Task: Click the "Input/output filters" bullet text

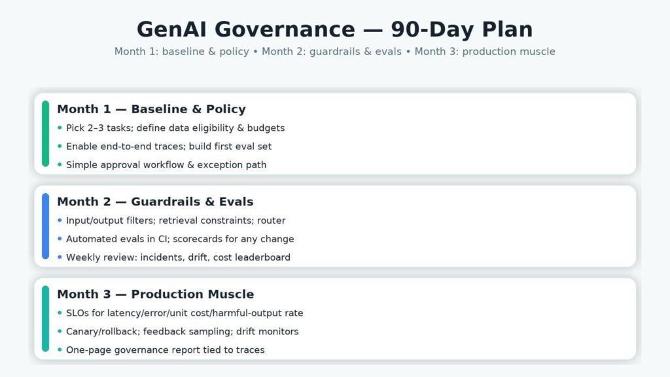Action: coord(175,221)
